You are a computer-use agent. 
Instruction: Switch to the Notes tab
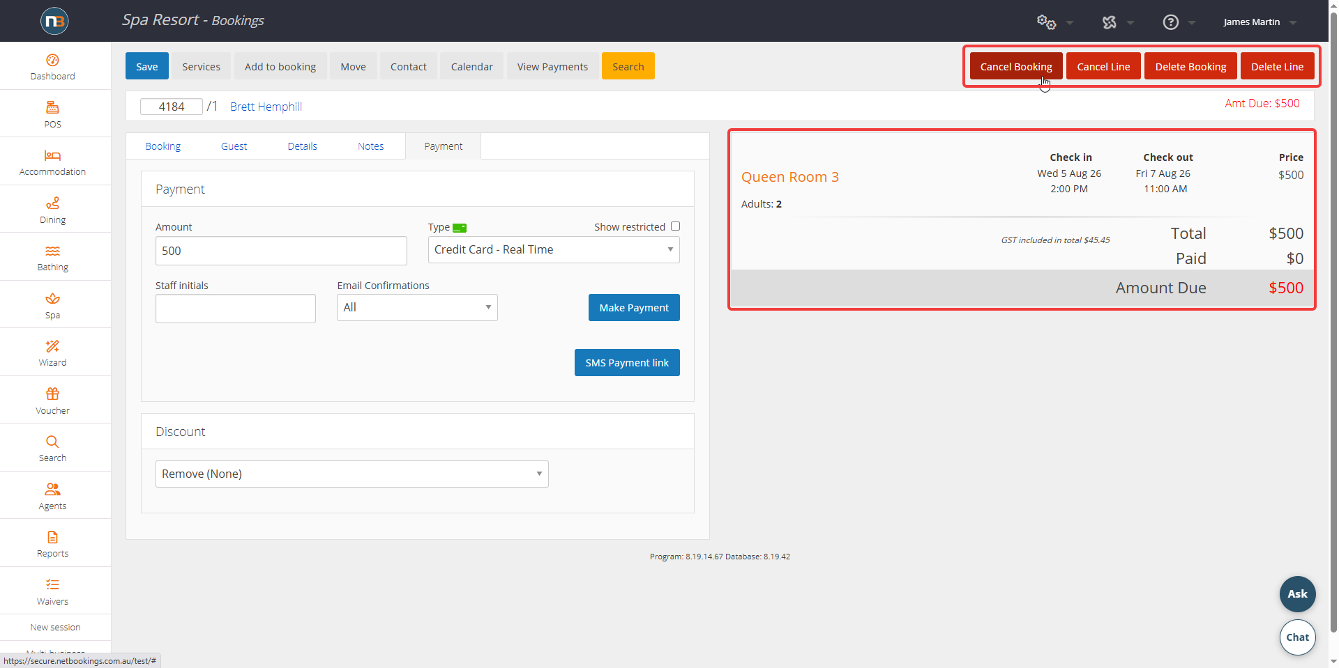[370, 146]
